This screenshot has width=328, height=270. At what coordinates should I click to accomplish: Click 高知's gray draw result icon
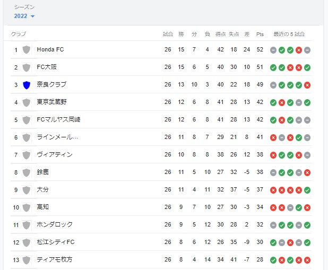pyautogui.click(x=290, y=208)
